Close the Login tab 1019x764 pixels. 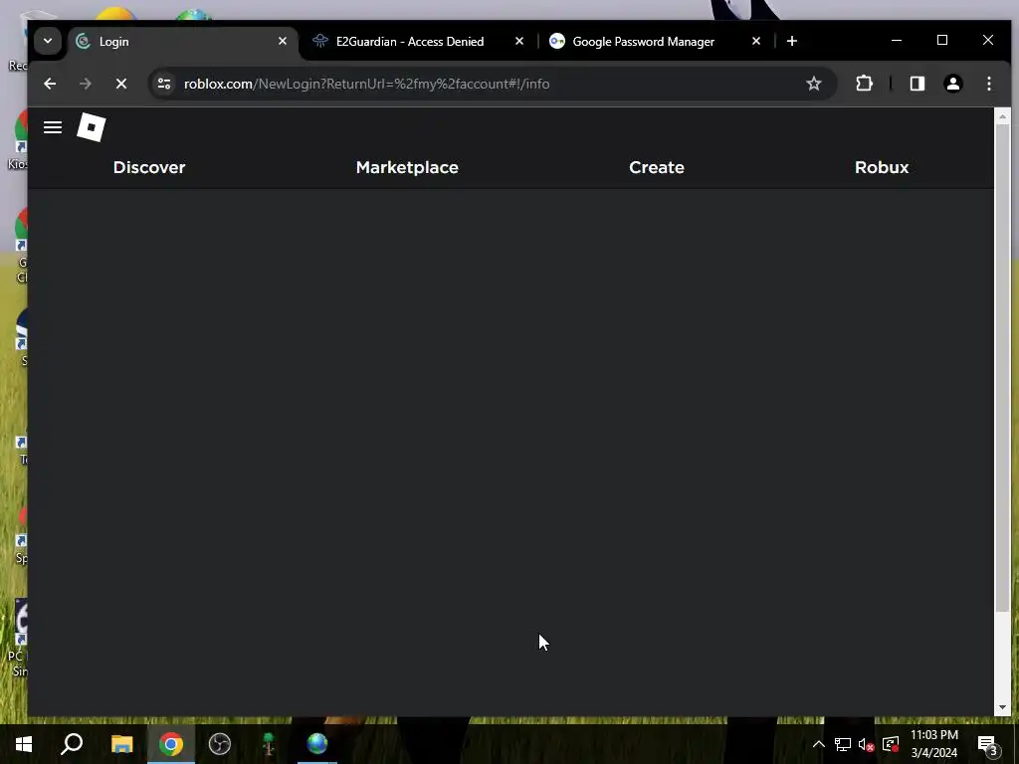point(282,41)
